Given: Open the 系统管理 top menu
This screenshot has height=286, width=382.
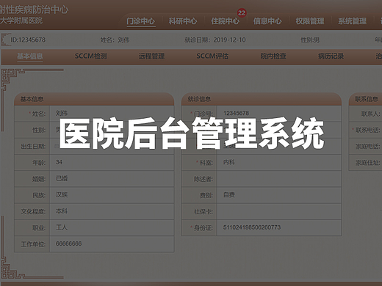Looking at the screenshot, I should pos(352,21).
